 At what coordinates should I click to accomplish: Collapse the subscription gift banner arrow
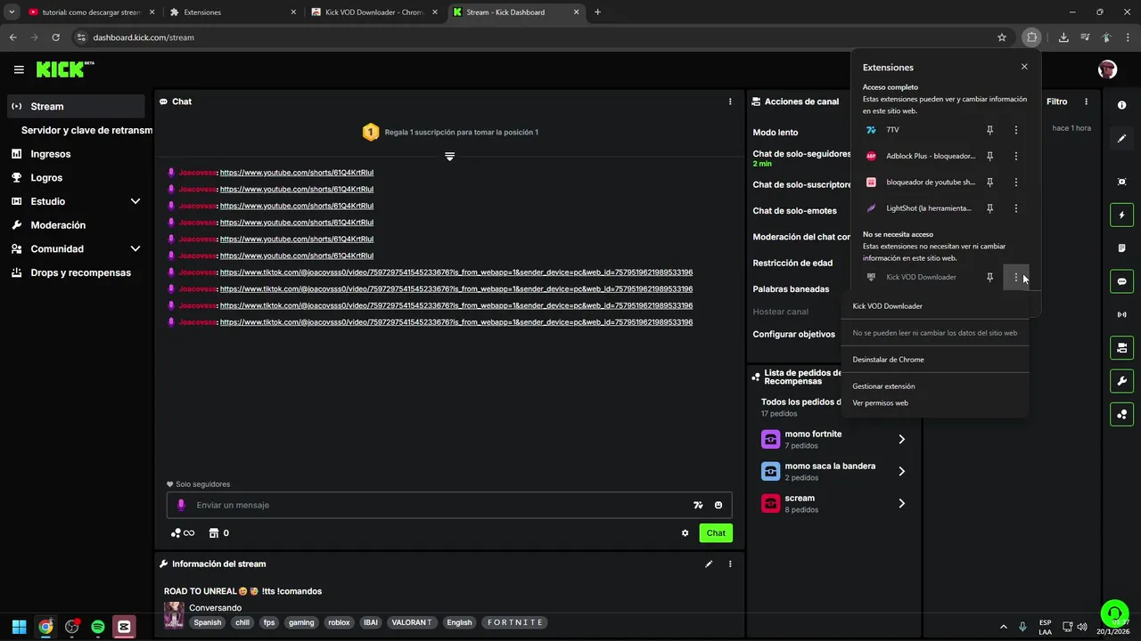point(449,157)
